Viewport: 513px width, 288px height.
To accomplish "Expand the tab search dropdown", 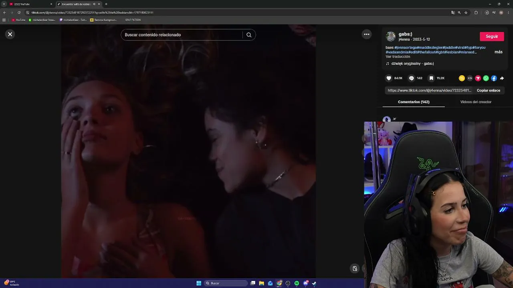I will 4,4.
